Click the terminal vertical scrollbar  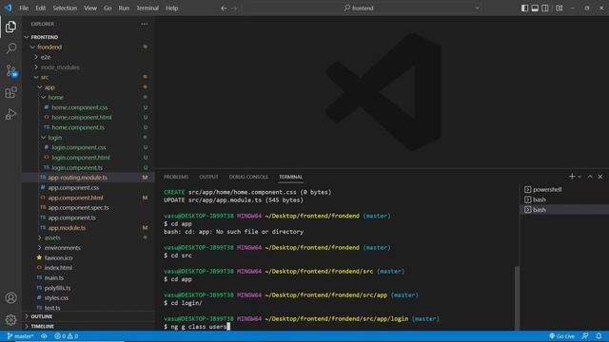tap(517, 297)
